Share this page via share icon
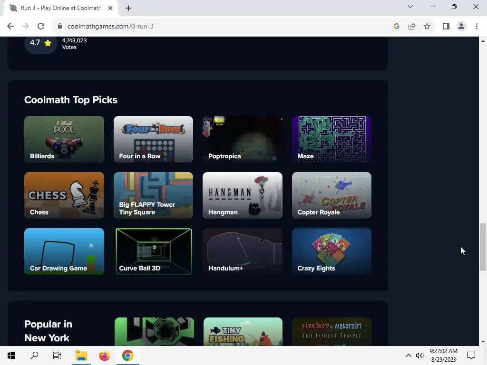 pos(412,27)
